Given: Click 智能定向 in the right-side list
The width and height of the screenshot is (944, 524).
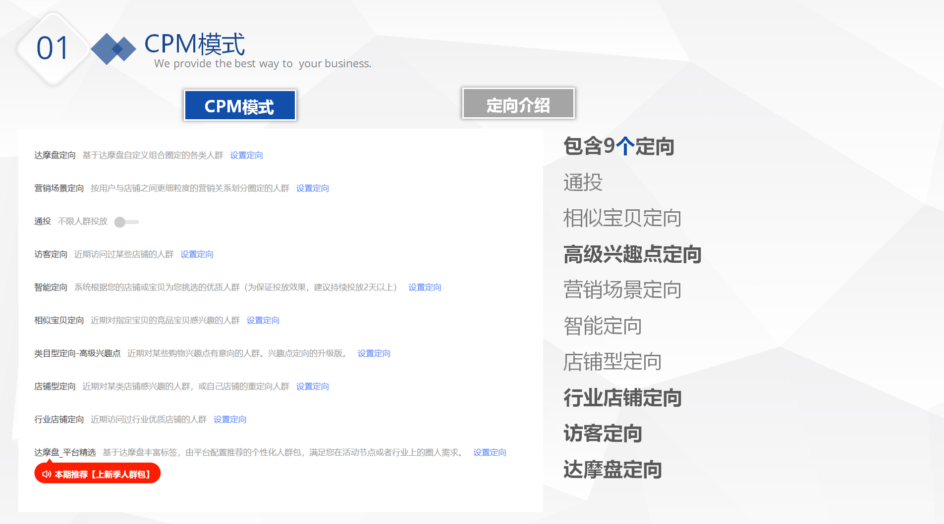Looking at the screenshot, I should click(603, 326).
